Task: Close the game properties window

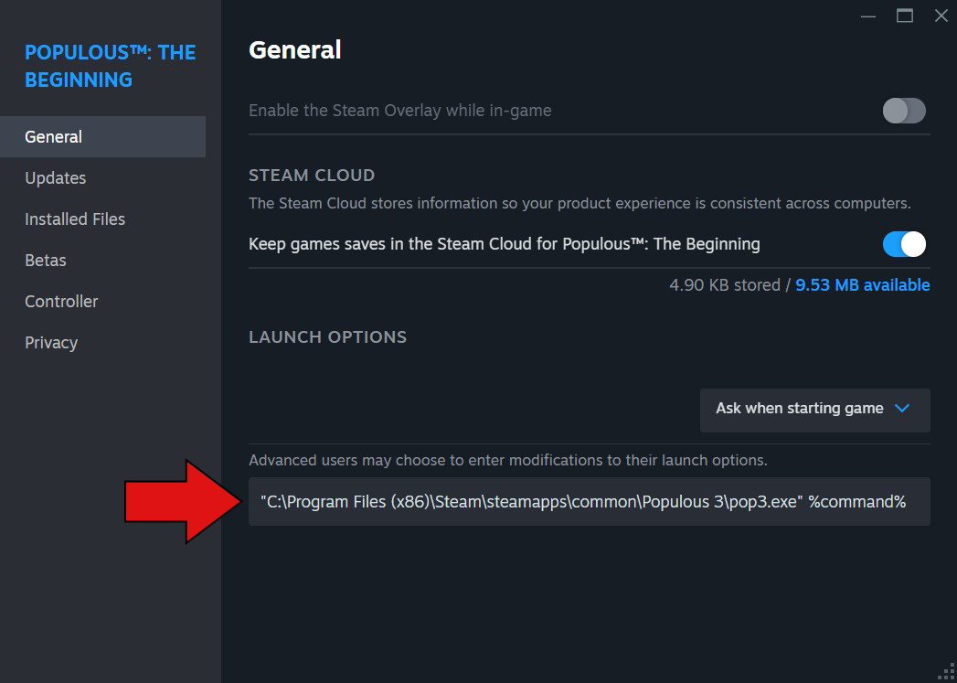Action: [x=941, y=16]
